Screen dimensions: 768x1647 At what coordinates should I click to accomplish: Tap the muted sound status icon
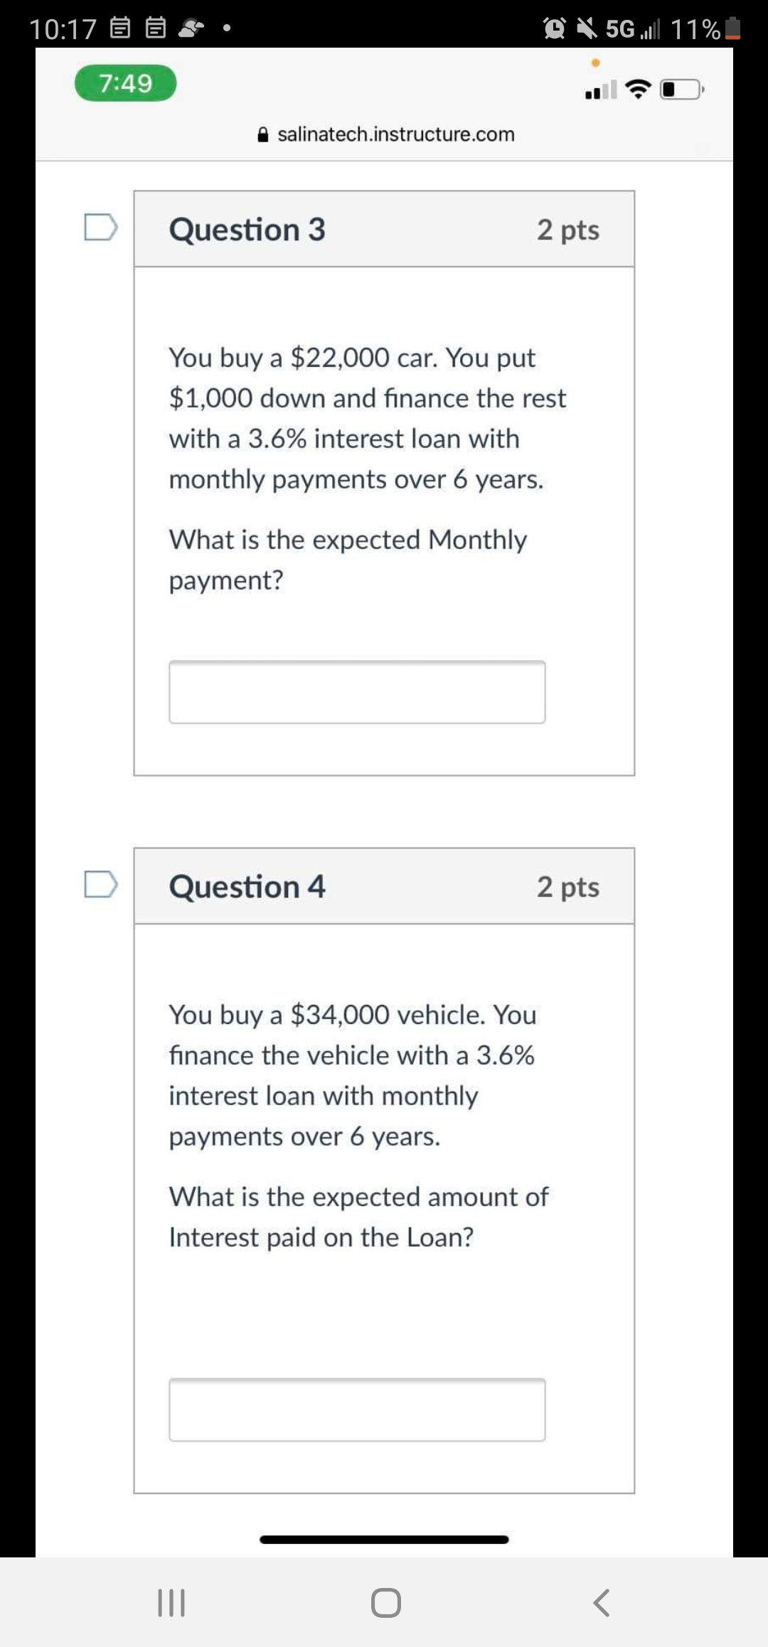587,28
